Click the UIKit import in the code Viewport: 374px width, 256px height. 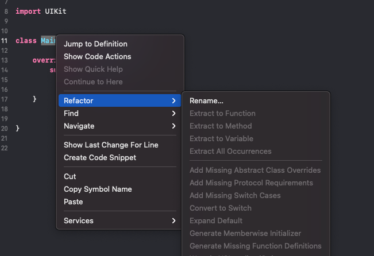pyautogui.click(x=56, y=11)
